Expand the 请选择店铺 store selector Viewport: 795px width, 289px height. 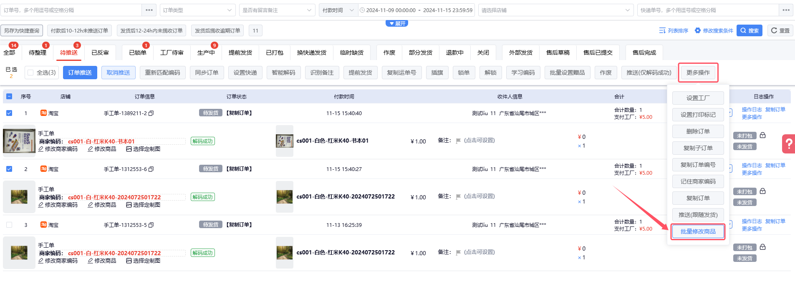pos(556,10)
